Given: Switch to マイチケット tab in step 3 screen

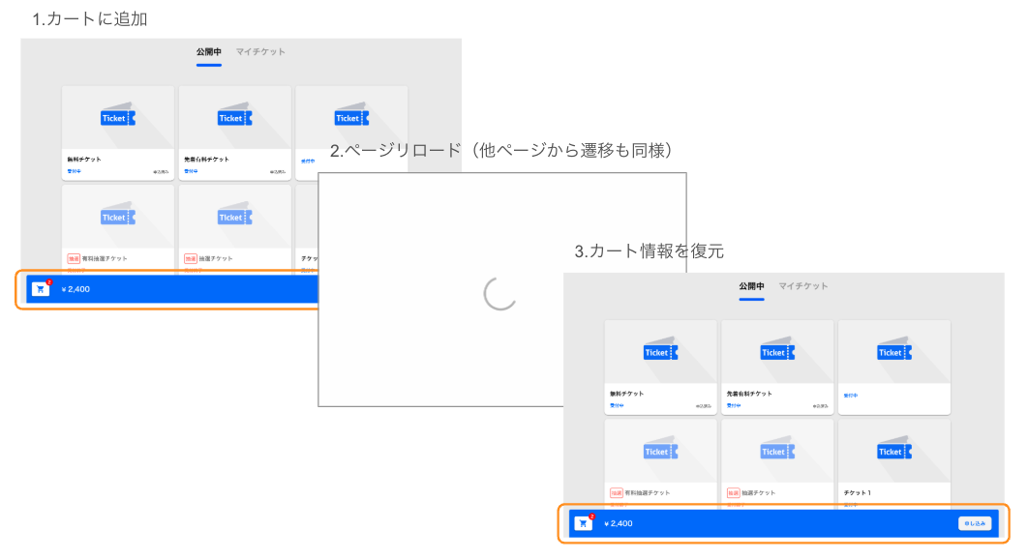Looking at the screenshot, I should coord(803,286).
